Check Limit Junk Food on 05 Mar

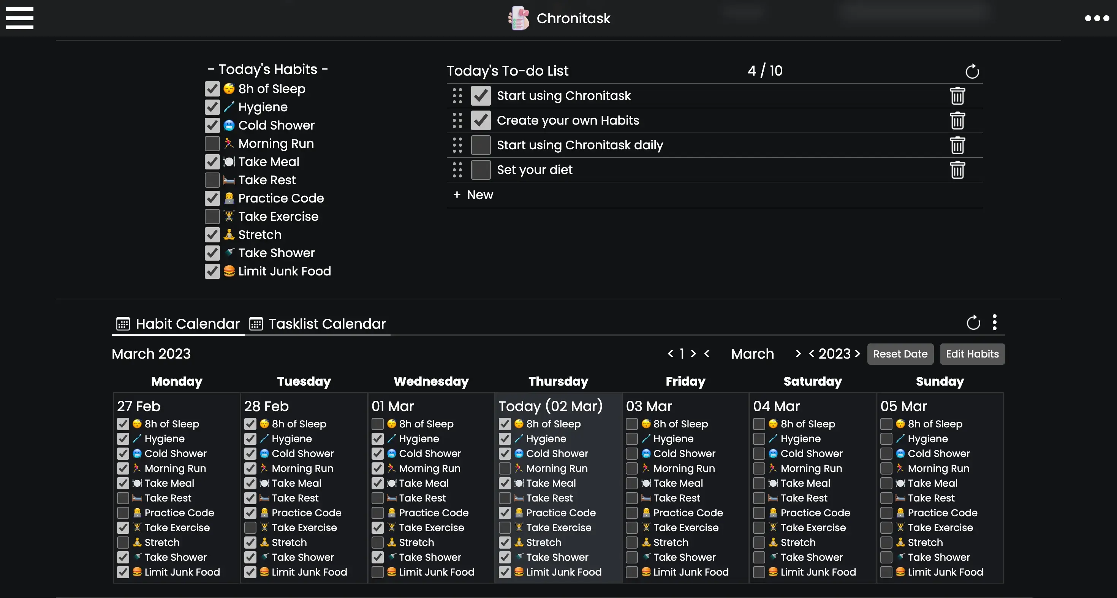886,572
